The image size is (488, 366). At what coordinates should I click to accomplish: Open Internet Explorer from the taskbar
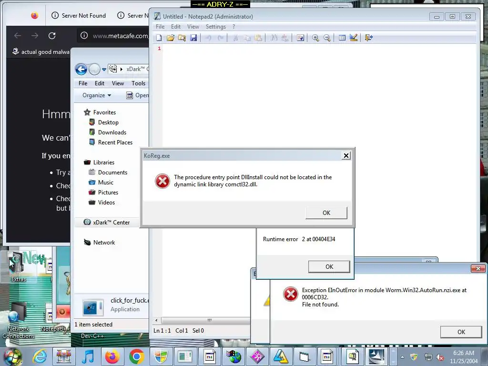[x=40, y=356]
